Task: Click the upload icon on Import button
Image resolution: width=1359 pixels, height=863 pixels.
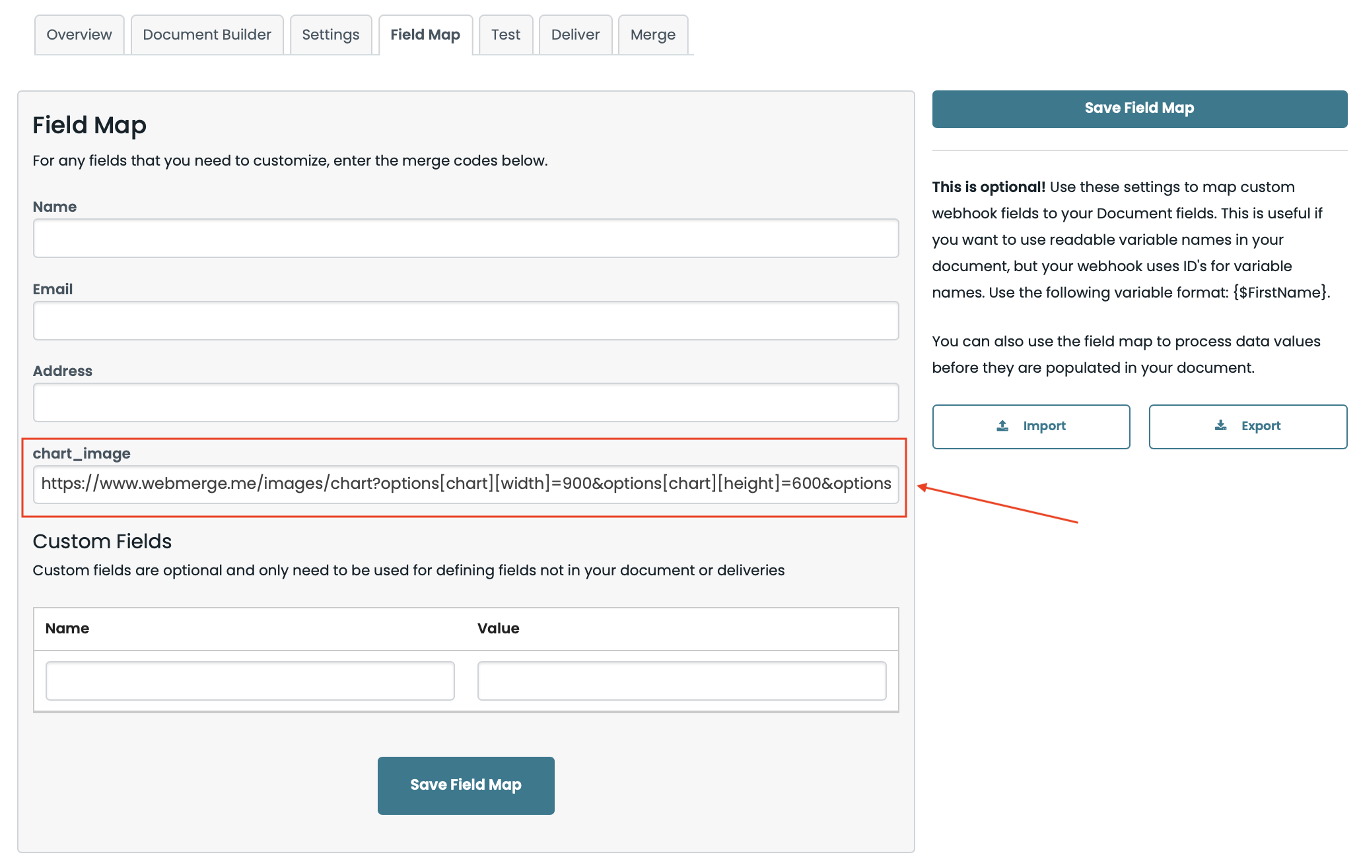Action: (x=1002, y=426)
